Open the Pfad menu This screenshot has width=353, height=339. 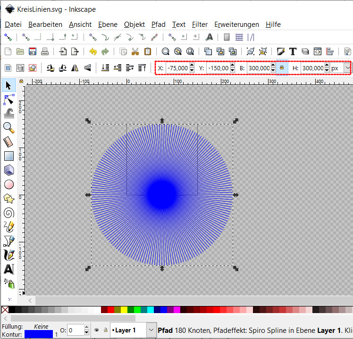tap(158, 25)
